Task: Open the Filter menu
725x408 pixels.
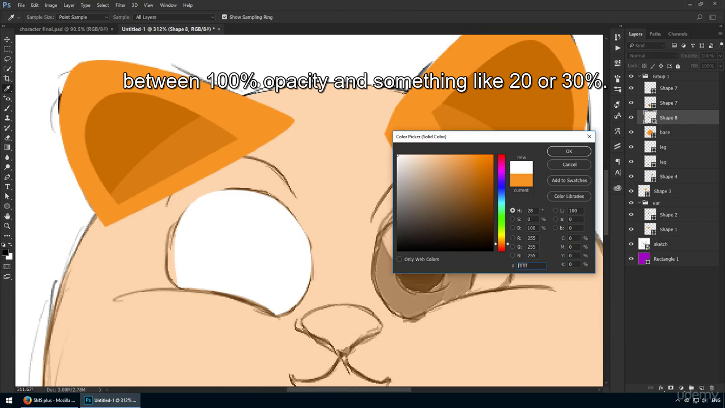Action: (120, 5)
